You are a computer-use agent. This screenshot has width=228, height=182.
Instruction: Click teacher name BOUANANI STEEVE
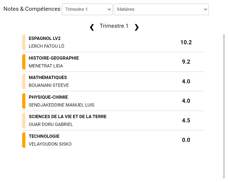point(49,85)
